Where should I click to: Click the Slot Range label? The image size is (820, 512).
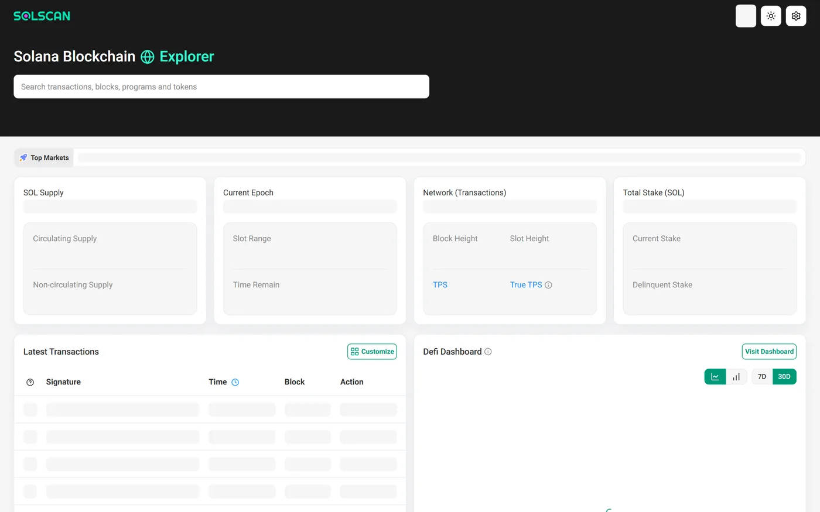(x=252, y=239)
